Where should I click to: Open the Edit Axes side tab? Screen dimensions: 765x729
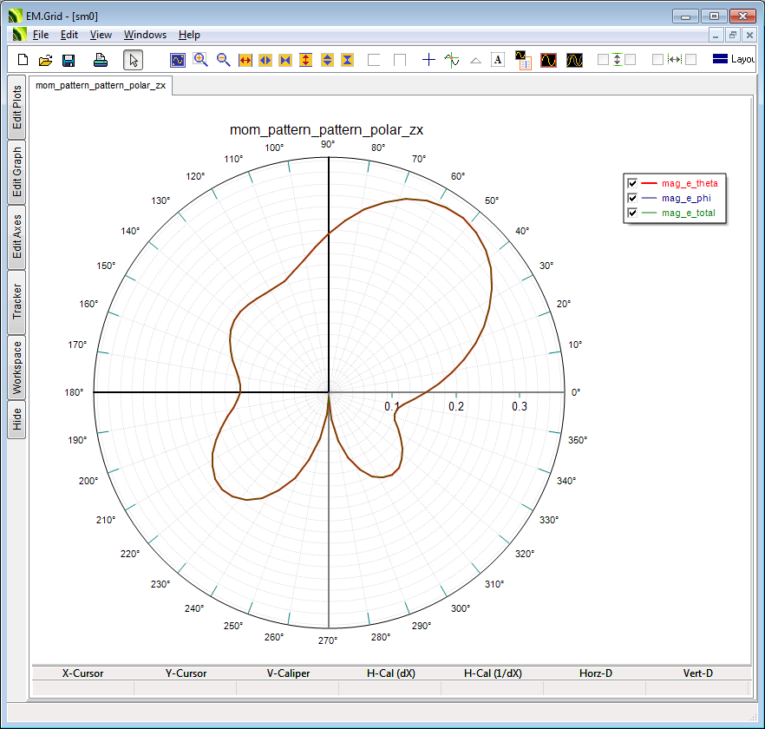click(16, 237)
